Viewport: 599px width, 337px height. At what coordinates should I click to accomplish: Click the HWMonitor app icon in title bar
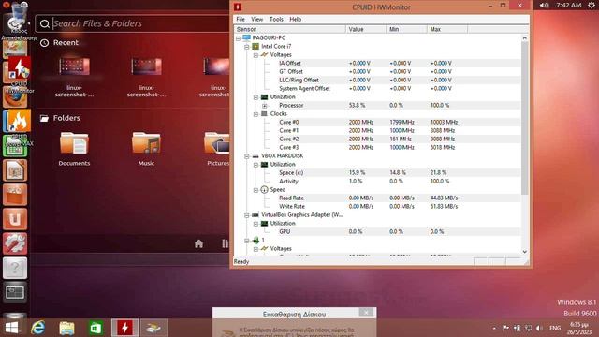[x=238, y=7]
